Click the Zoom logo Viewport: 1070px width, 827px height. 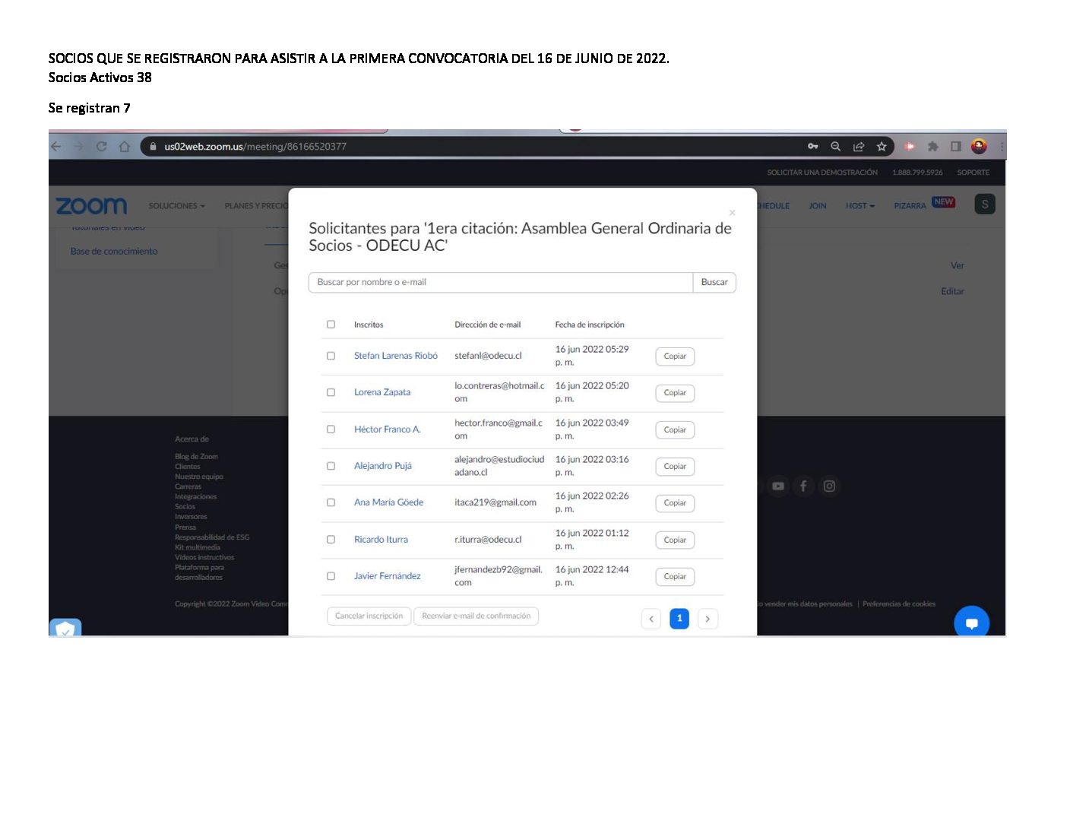(x=91, y=206)
